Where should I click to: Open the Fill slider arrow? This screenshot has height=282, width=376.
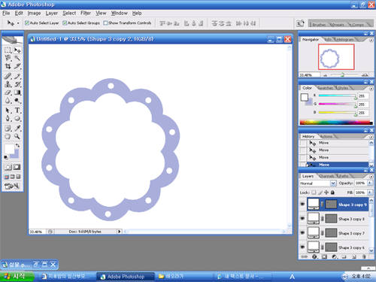click(370, 193)
